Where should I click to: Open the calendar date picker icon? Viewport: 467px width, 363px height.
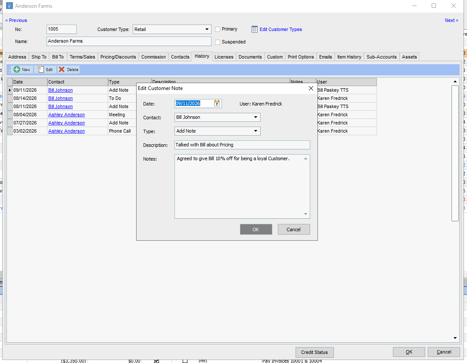click(217, 103)
